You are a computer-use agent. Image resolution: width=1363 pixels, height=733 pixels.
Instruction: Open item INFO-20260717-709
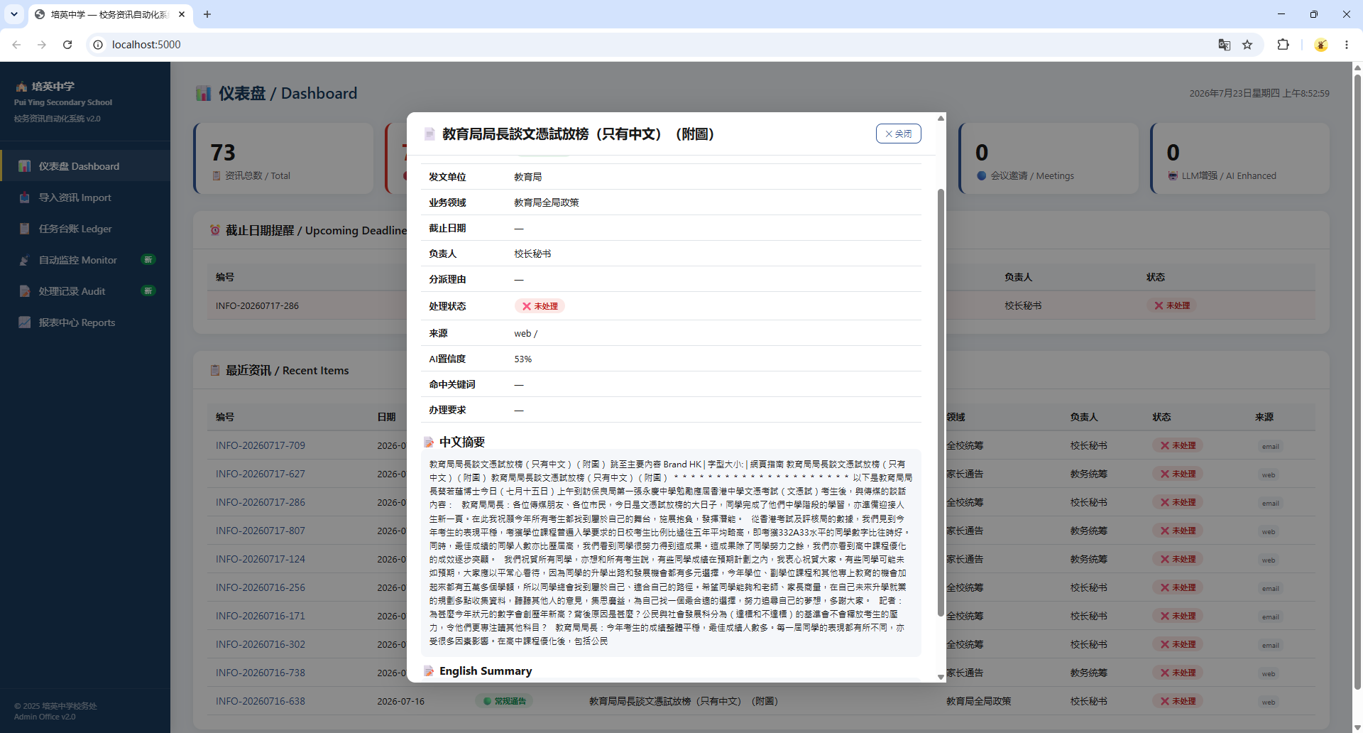261,445
